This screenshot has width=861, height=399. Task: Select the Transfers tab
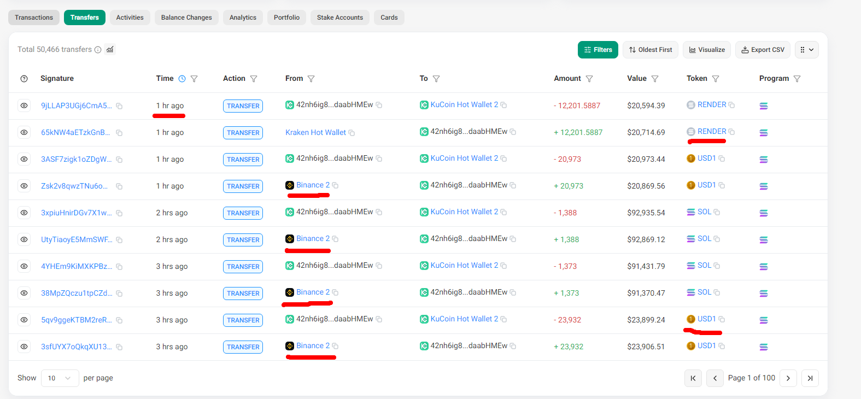click(x=85, y=17)
